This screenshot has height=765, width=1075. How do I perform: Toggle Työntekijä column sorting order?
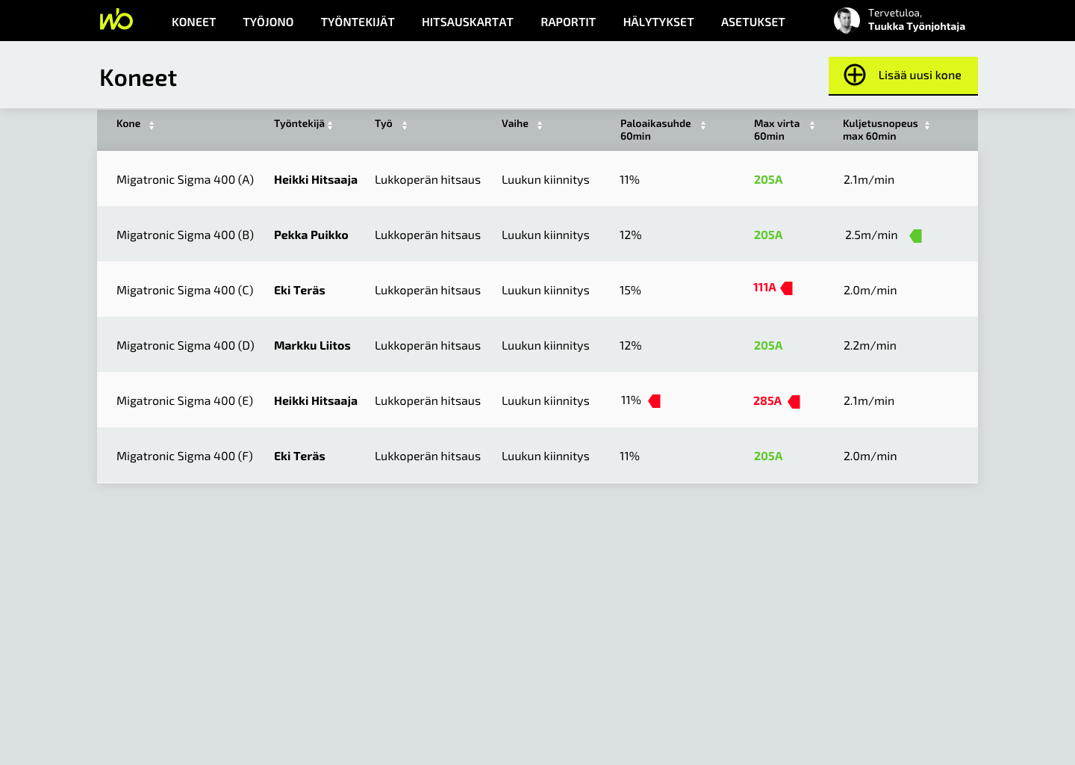329,124
